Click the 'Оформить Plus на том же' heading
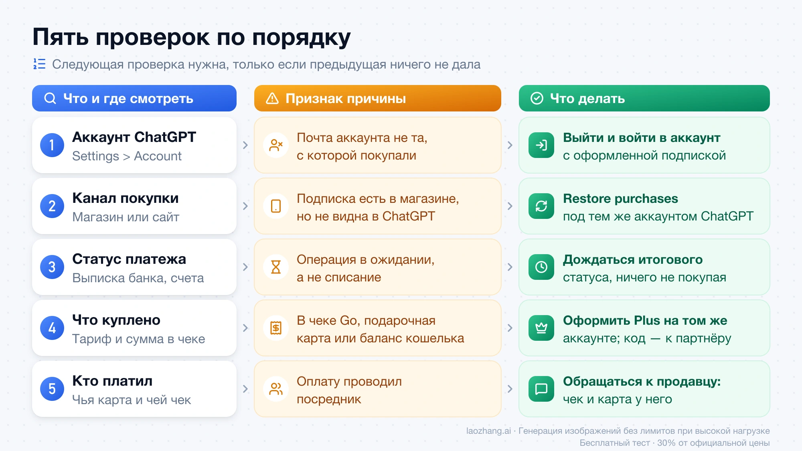 tap(645, 320)
